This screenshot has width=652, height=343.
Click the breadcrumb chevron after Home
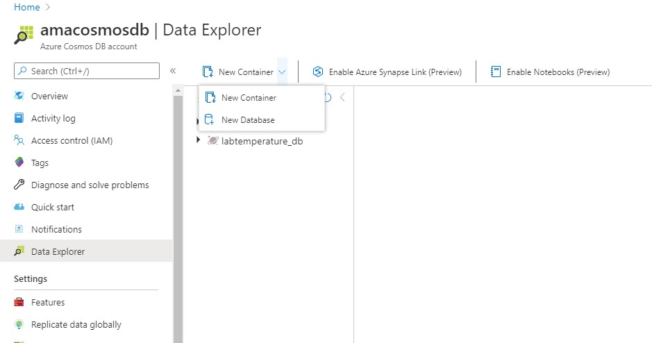point(48,7)
